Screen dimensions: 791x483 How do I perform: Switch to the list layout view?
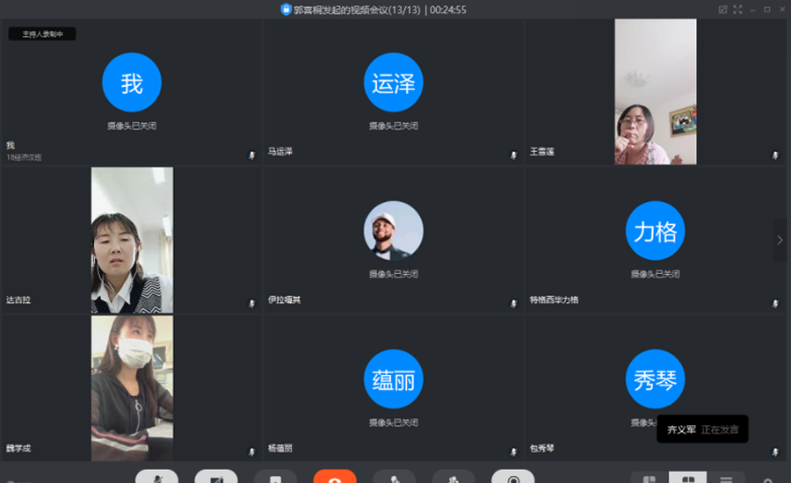[726, 479]
